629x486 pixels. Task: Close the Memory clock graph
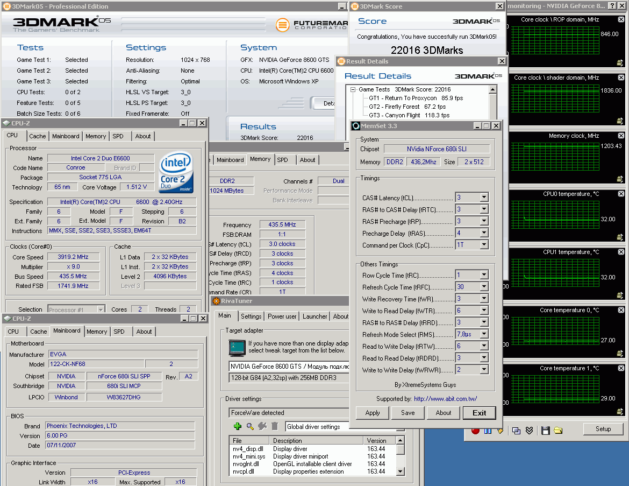tap(621, 136)
